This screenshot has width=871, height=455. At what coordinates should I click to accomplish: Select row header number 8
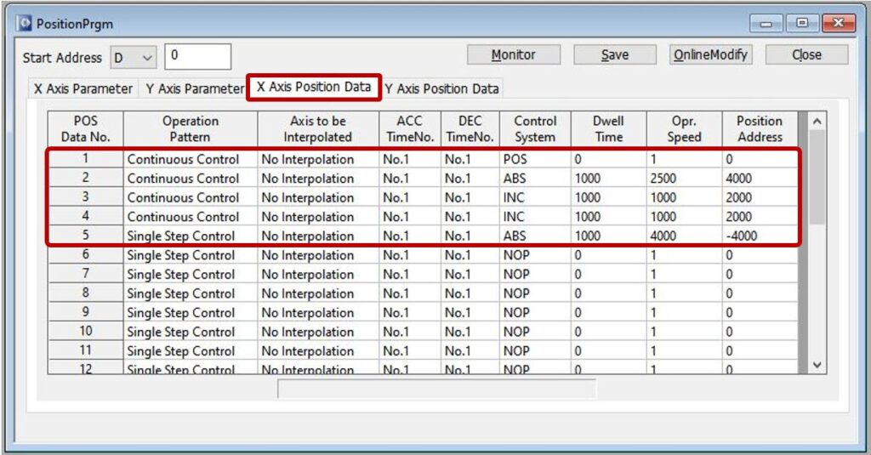pos(85,293)
